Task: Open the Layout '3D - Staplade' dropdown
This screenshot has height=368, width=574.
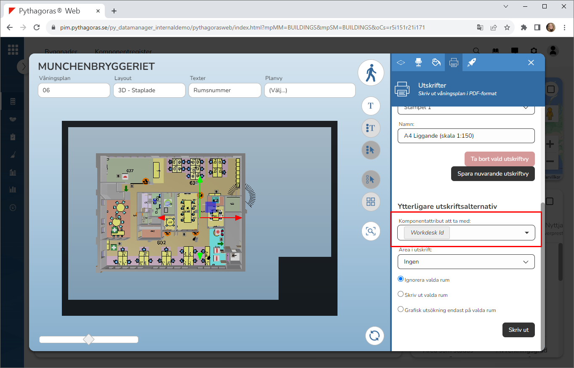Action: 149,90
